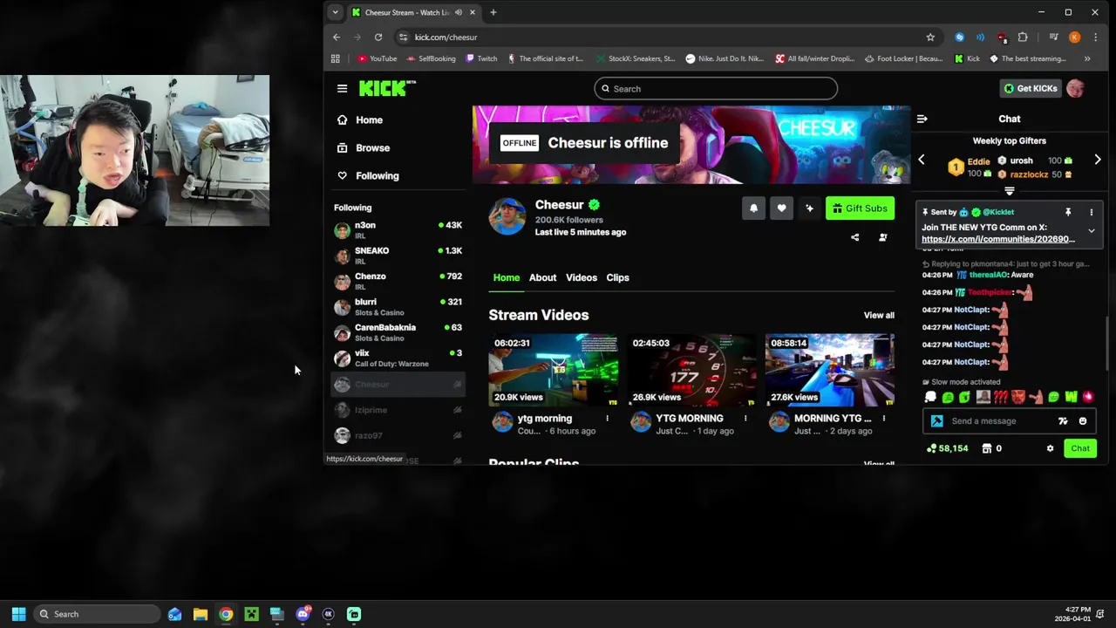Show more bookmarks chevron
Viewport: 1116px width, 628px height.
pos(1087,59)
